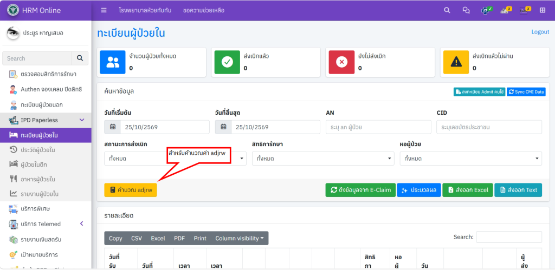This screenshot has width=555, height=270.
Task: Click the sidebar search magnifier button
Action: coord(80,58)
